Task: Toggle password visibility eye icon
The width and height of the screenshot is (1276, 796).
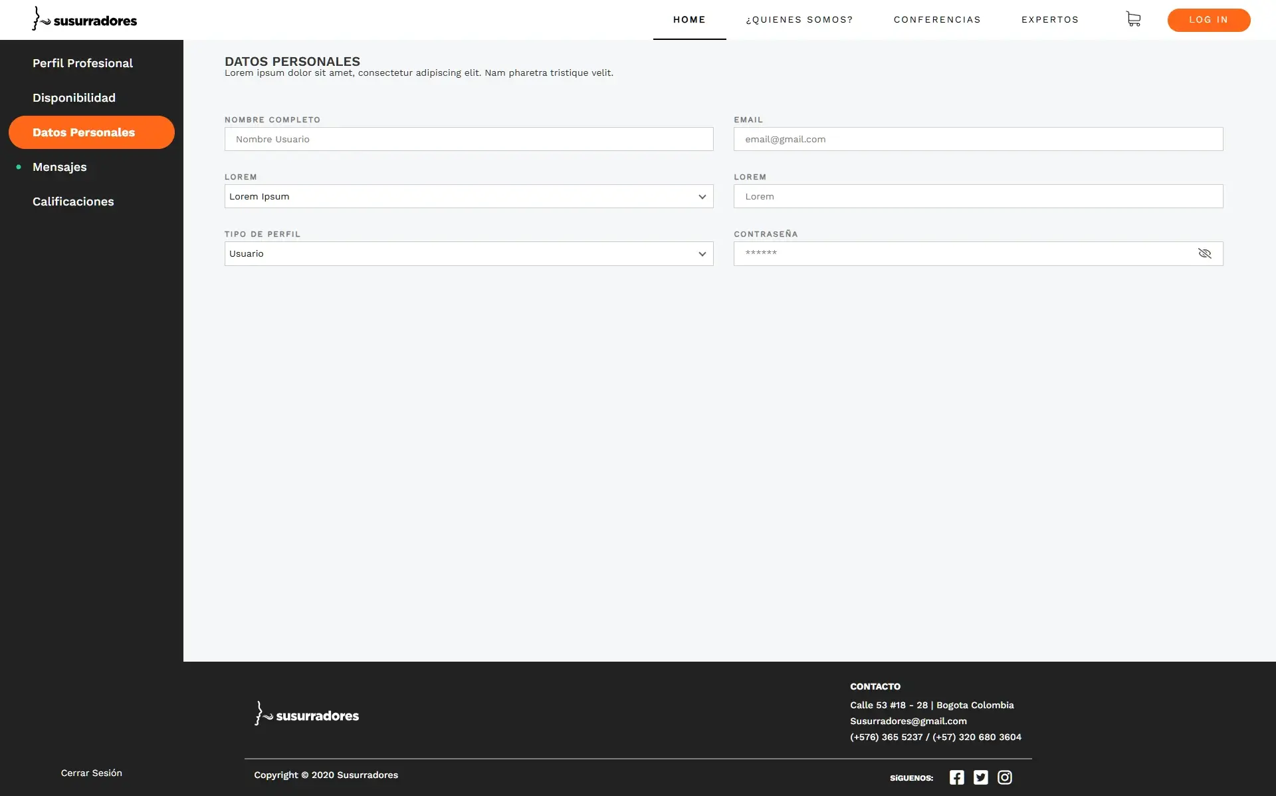Action: (x=1204, y=253)
